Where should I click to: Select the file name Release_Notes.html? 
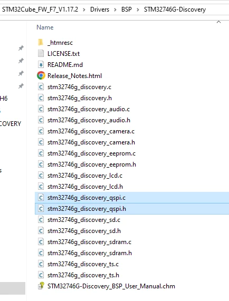tap(74, 76)
